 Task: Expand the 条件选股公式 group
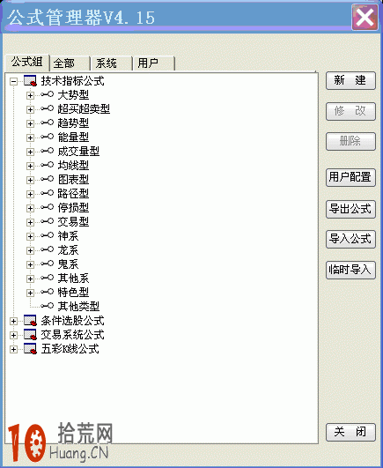(13, 321)
